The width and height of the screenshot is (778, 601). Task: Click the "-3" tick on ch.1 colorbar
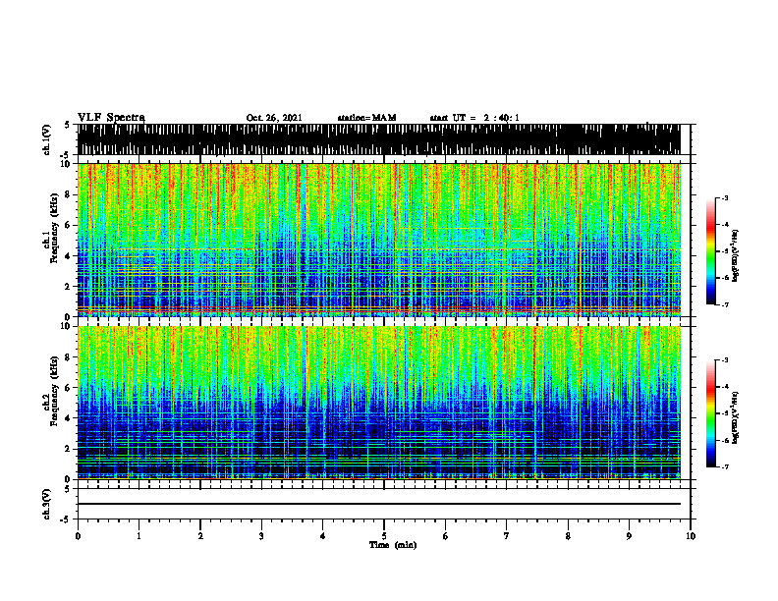pyautogui.click(x=725, y=197)
